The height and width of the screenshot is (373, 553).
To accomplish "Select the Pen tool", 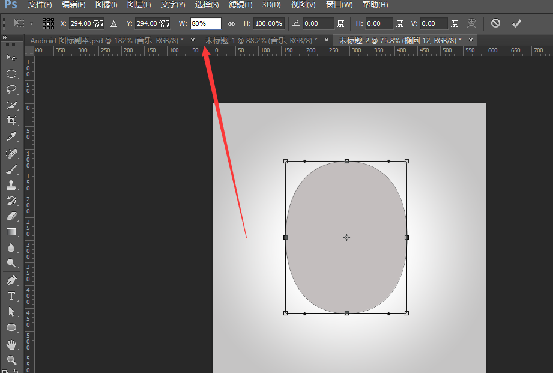I will pyautogui.click(x=11, y=280).
